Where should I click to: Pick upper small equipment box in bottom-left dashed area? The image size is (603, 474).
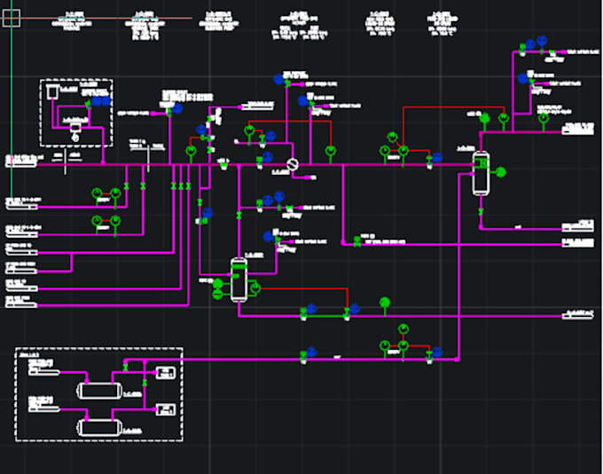click(x=166, y=372)
